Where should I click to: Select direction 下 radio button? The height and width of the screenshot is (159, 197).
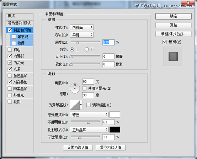[x=86, y=49]
